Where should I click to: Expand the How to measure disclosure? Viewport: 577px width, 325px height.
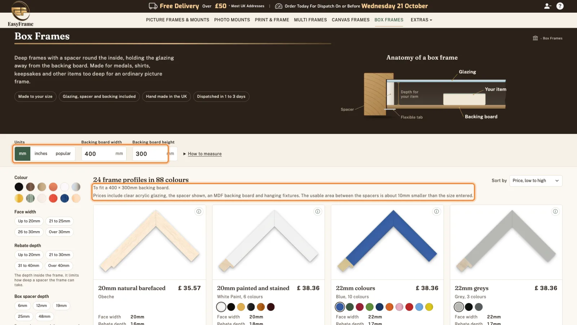202,154
